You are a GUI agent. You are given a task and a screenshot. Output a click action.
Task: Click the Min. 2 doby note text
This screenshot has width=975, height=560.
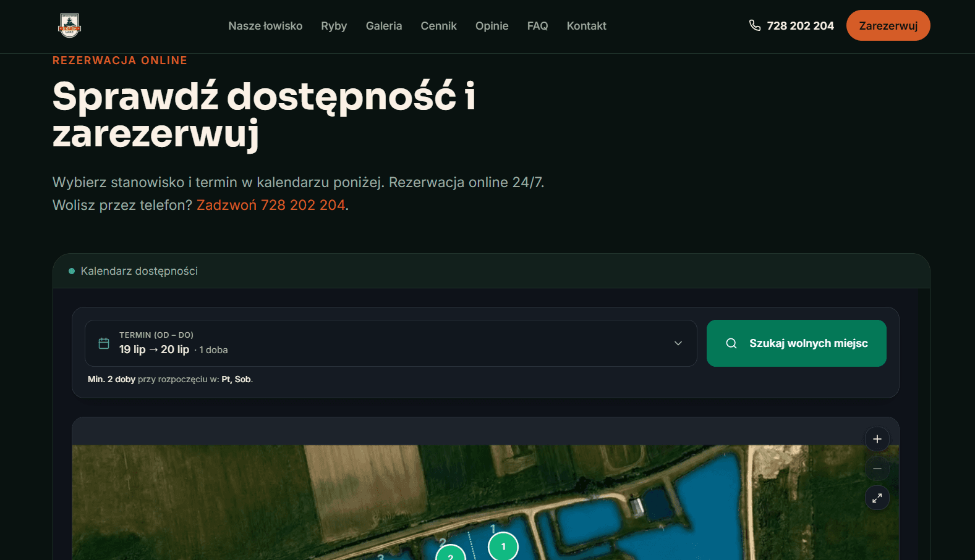(170, 379)
